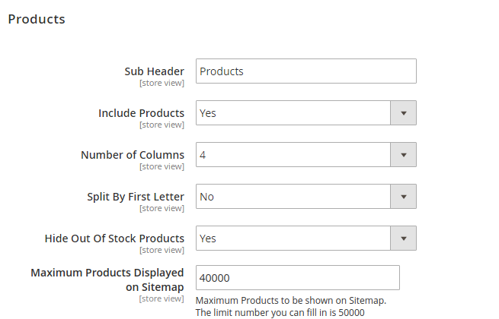
Task: Open the Split By First Letter 'No' select
Action: [293, 197]
